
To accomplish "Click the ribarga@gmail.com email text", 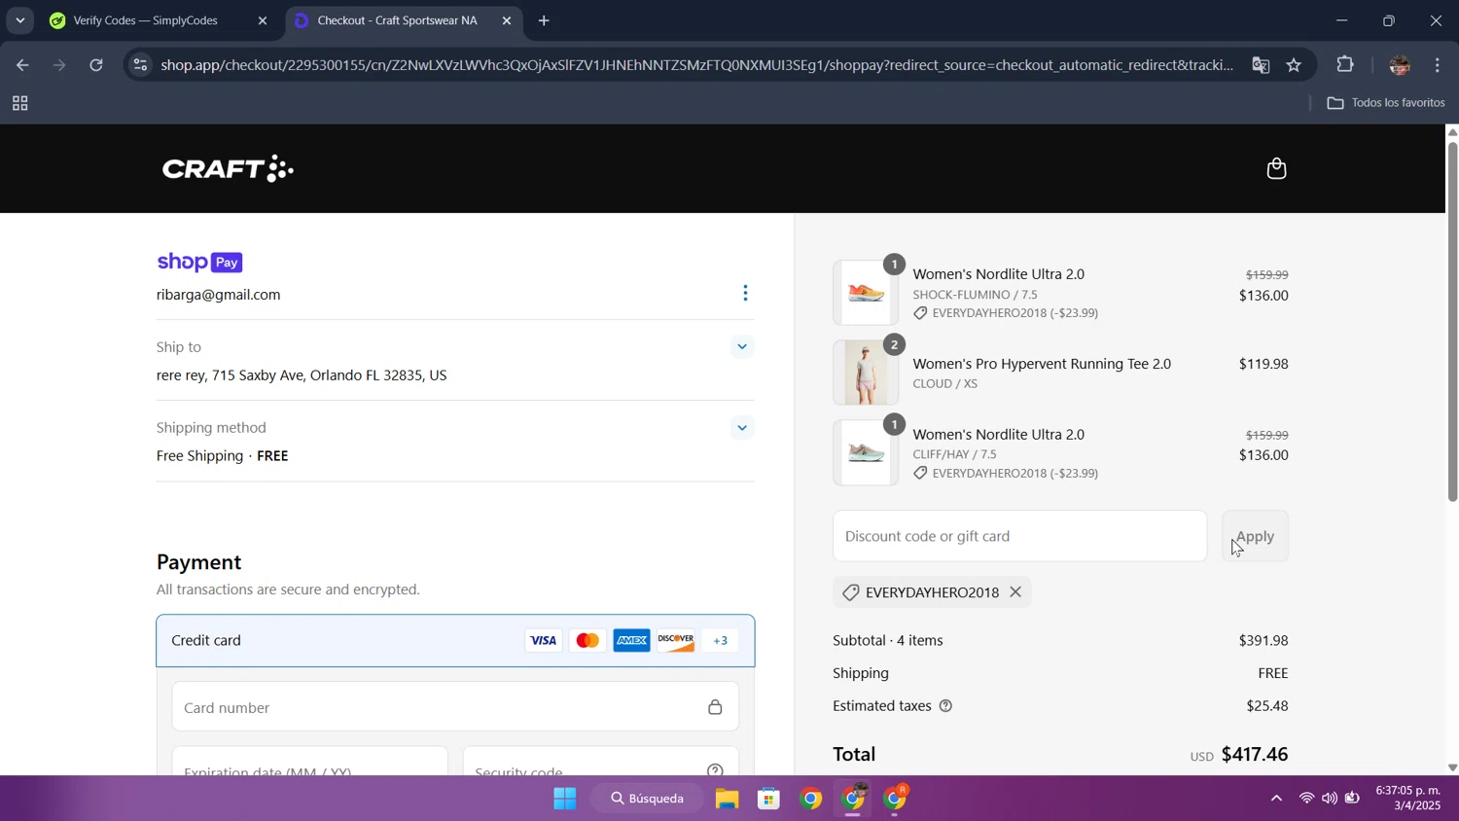I will 219,295.
